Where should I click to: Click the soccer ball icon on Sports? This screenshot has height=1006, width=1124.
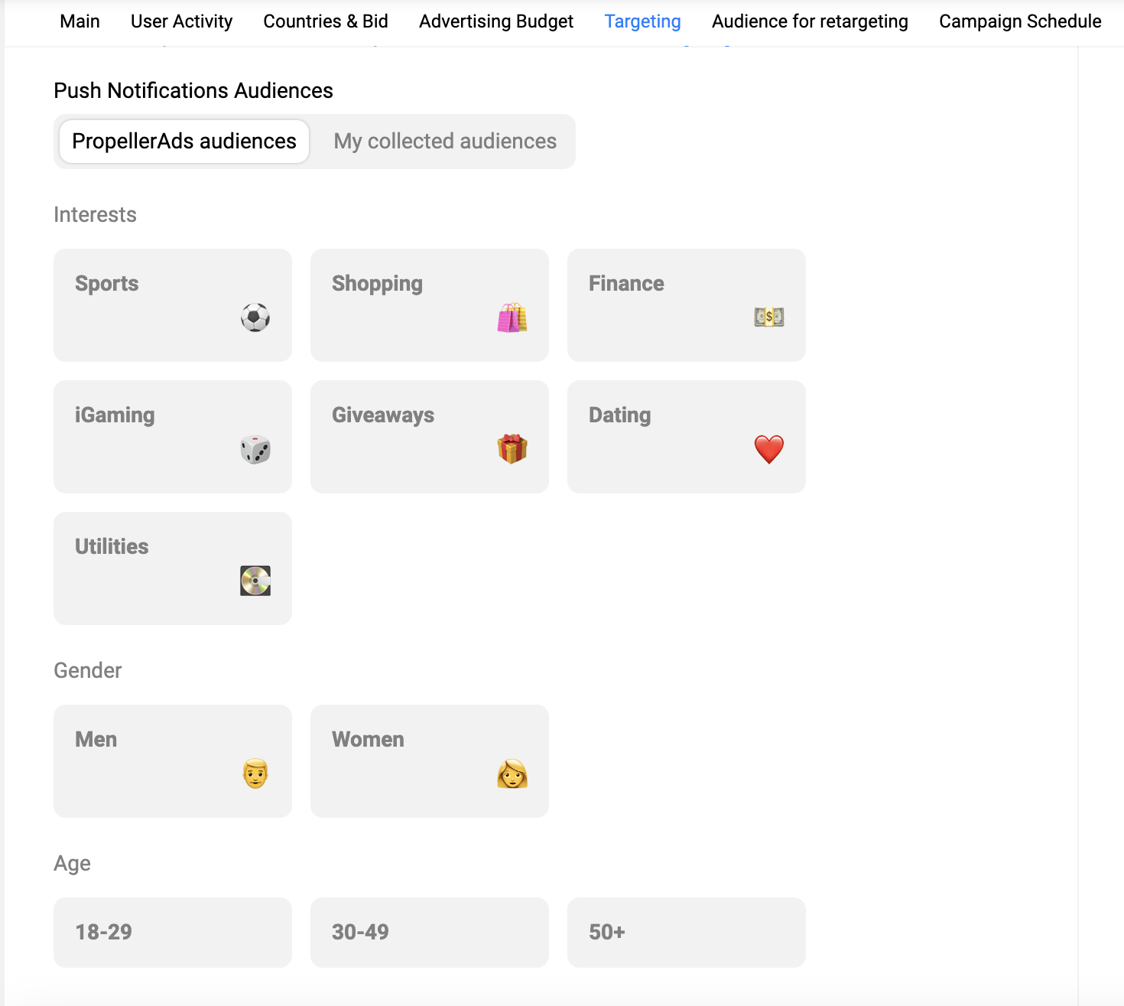(255, 317)
